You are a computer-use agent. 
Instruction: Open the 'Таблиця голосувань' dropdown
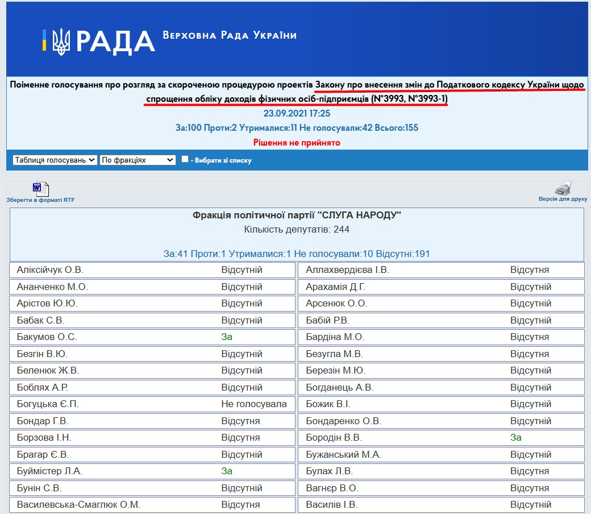tap(55, 160)
